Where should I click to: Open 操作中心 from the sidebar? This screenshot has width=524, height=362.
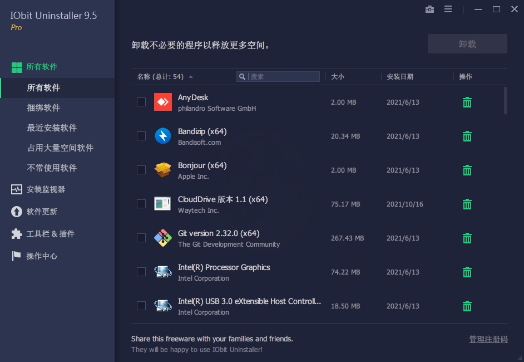pyautogui.click(x=42, y=256)
